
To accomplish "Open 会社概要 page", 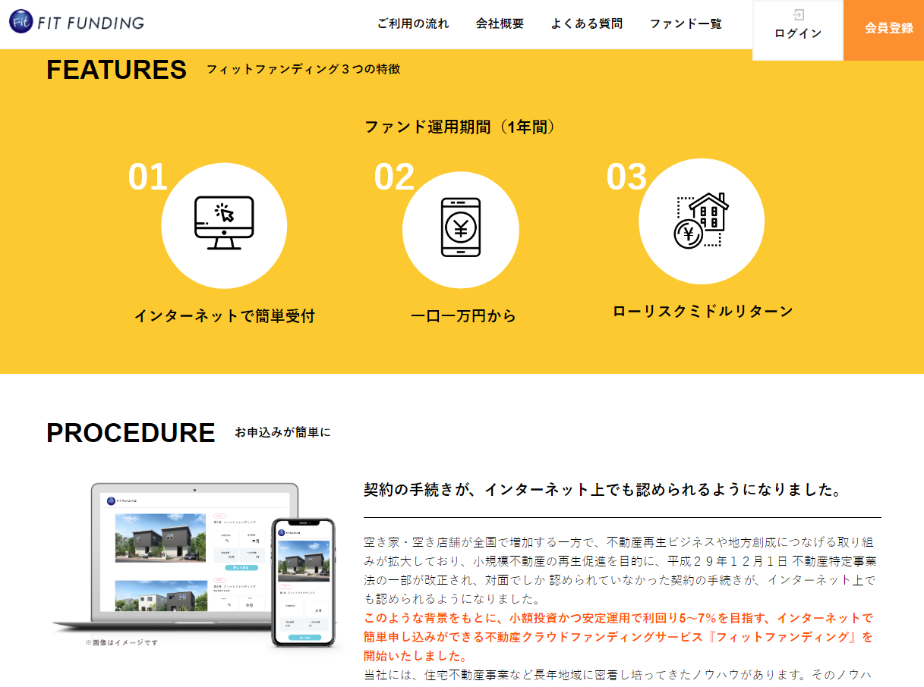I will tap(500, 24).
